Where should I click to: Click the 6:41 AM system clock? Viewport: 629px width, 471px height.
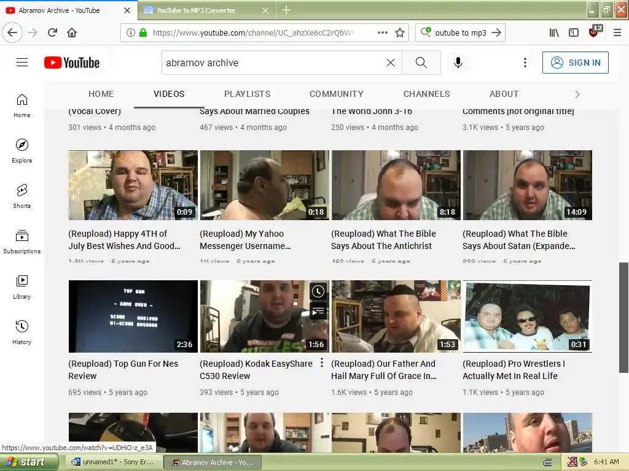point(606,462)
